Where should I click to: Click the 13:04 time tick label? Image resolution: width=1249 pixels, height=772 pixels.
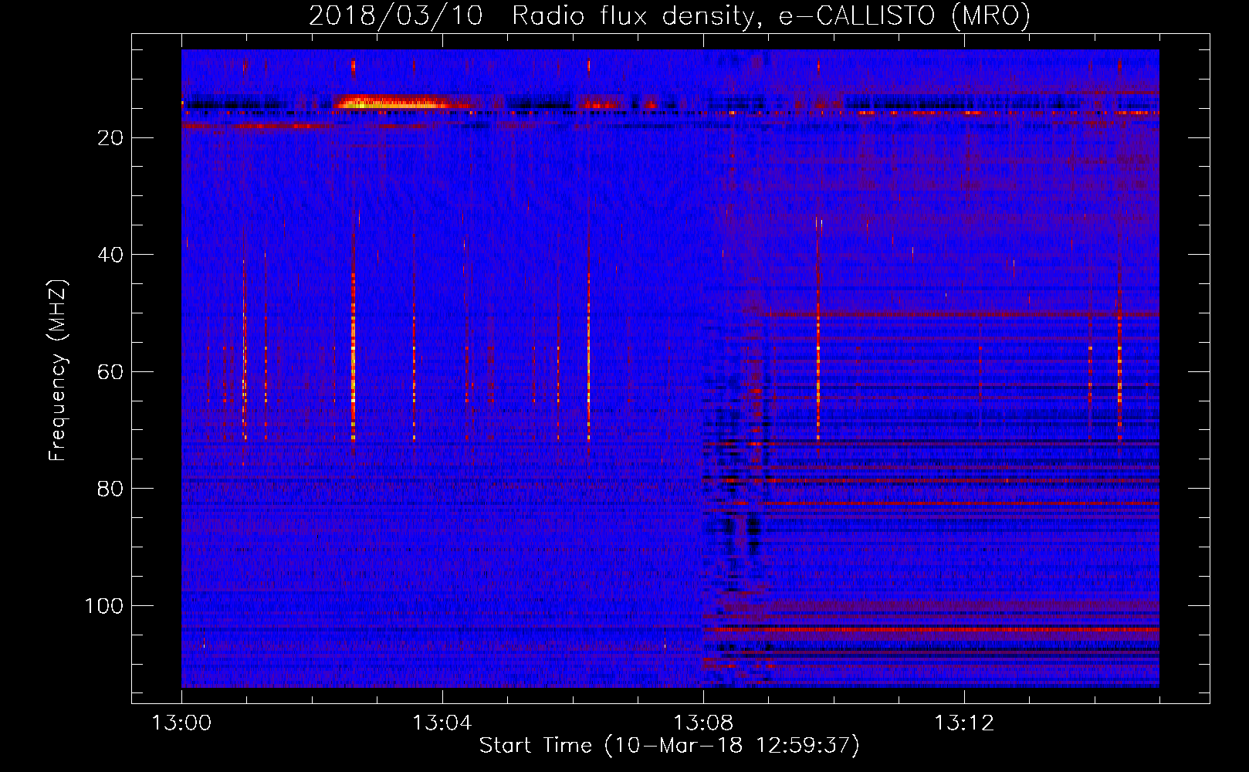click(442, 723)
